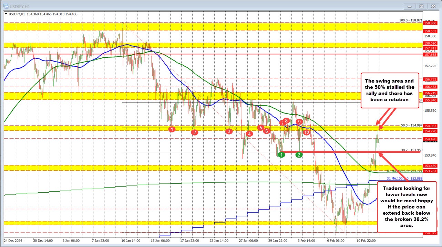
Task: Select the highlighted 154.967 price axis label
Action: tap(430, 126)
